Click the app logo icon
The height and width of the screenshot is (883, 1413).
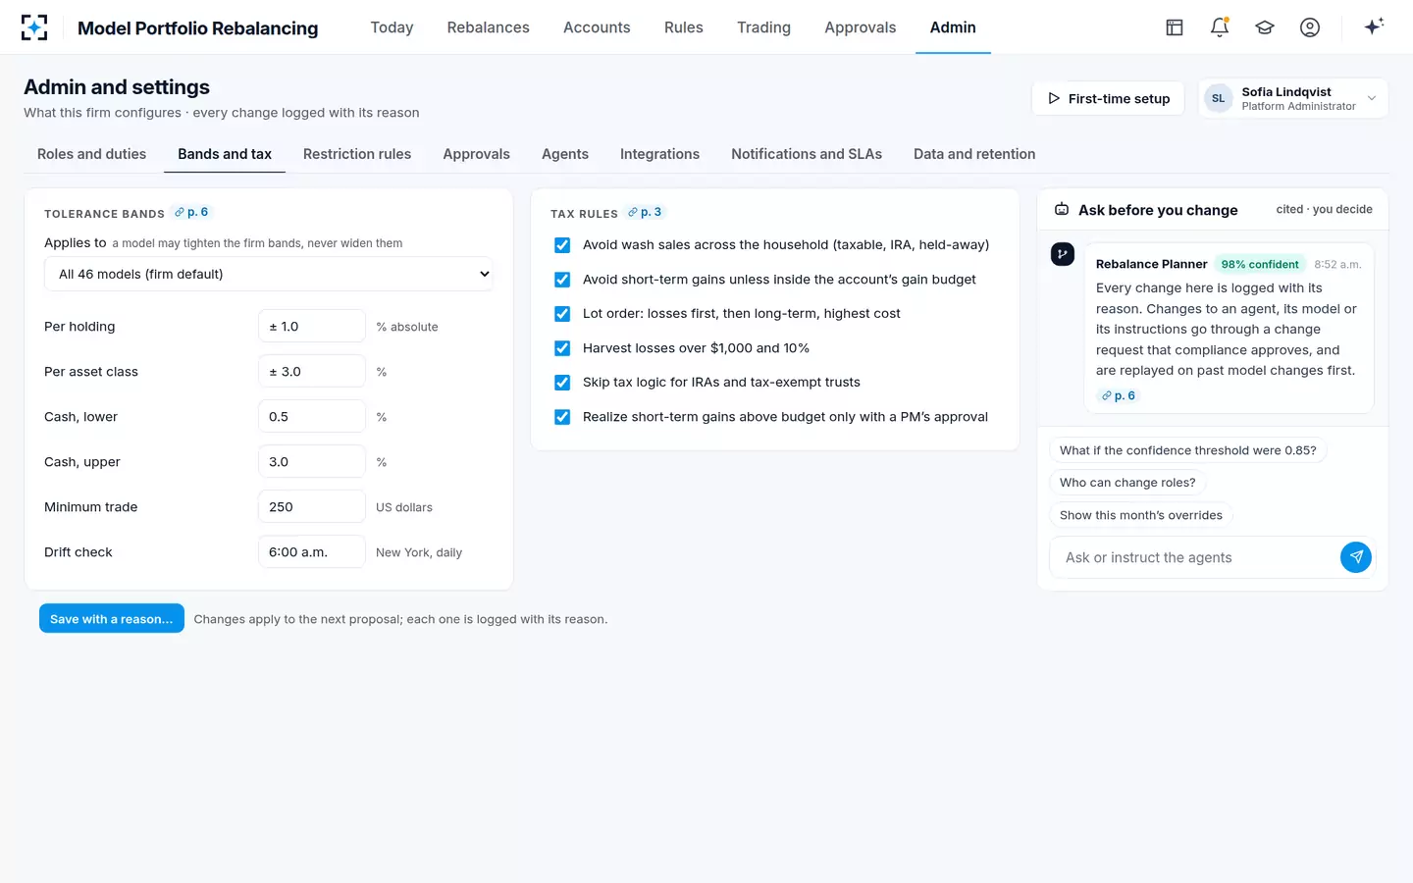pyautogui.click(x=34, y=27)
